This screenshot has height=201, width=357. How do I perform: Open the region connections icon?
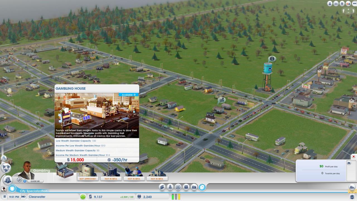pos(6,168)
